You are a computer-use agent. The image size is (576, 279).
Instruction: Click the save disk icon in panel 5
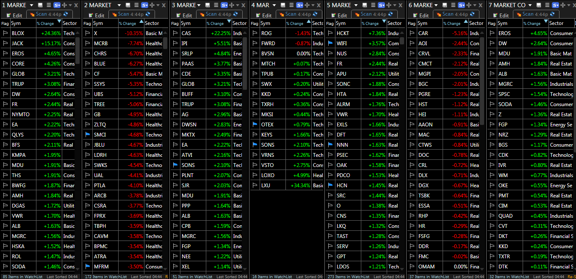(x=364, y=5)
